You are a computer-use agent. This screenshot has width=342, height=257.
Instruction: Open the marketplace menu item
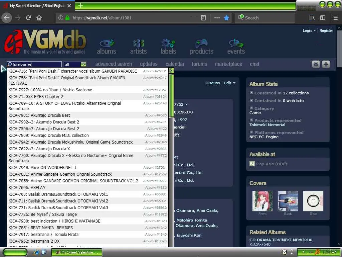click(x=228, y=64)
